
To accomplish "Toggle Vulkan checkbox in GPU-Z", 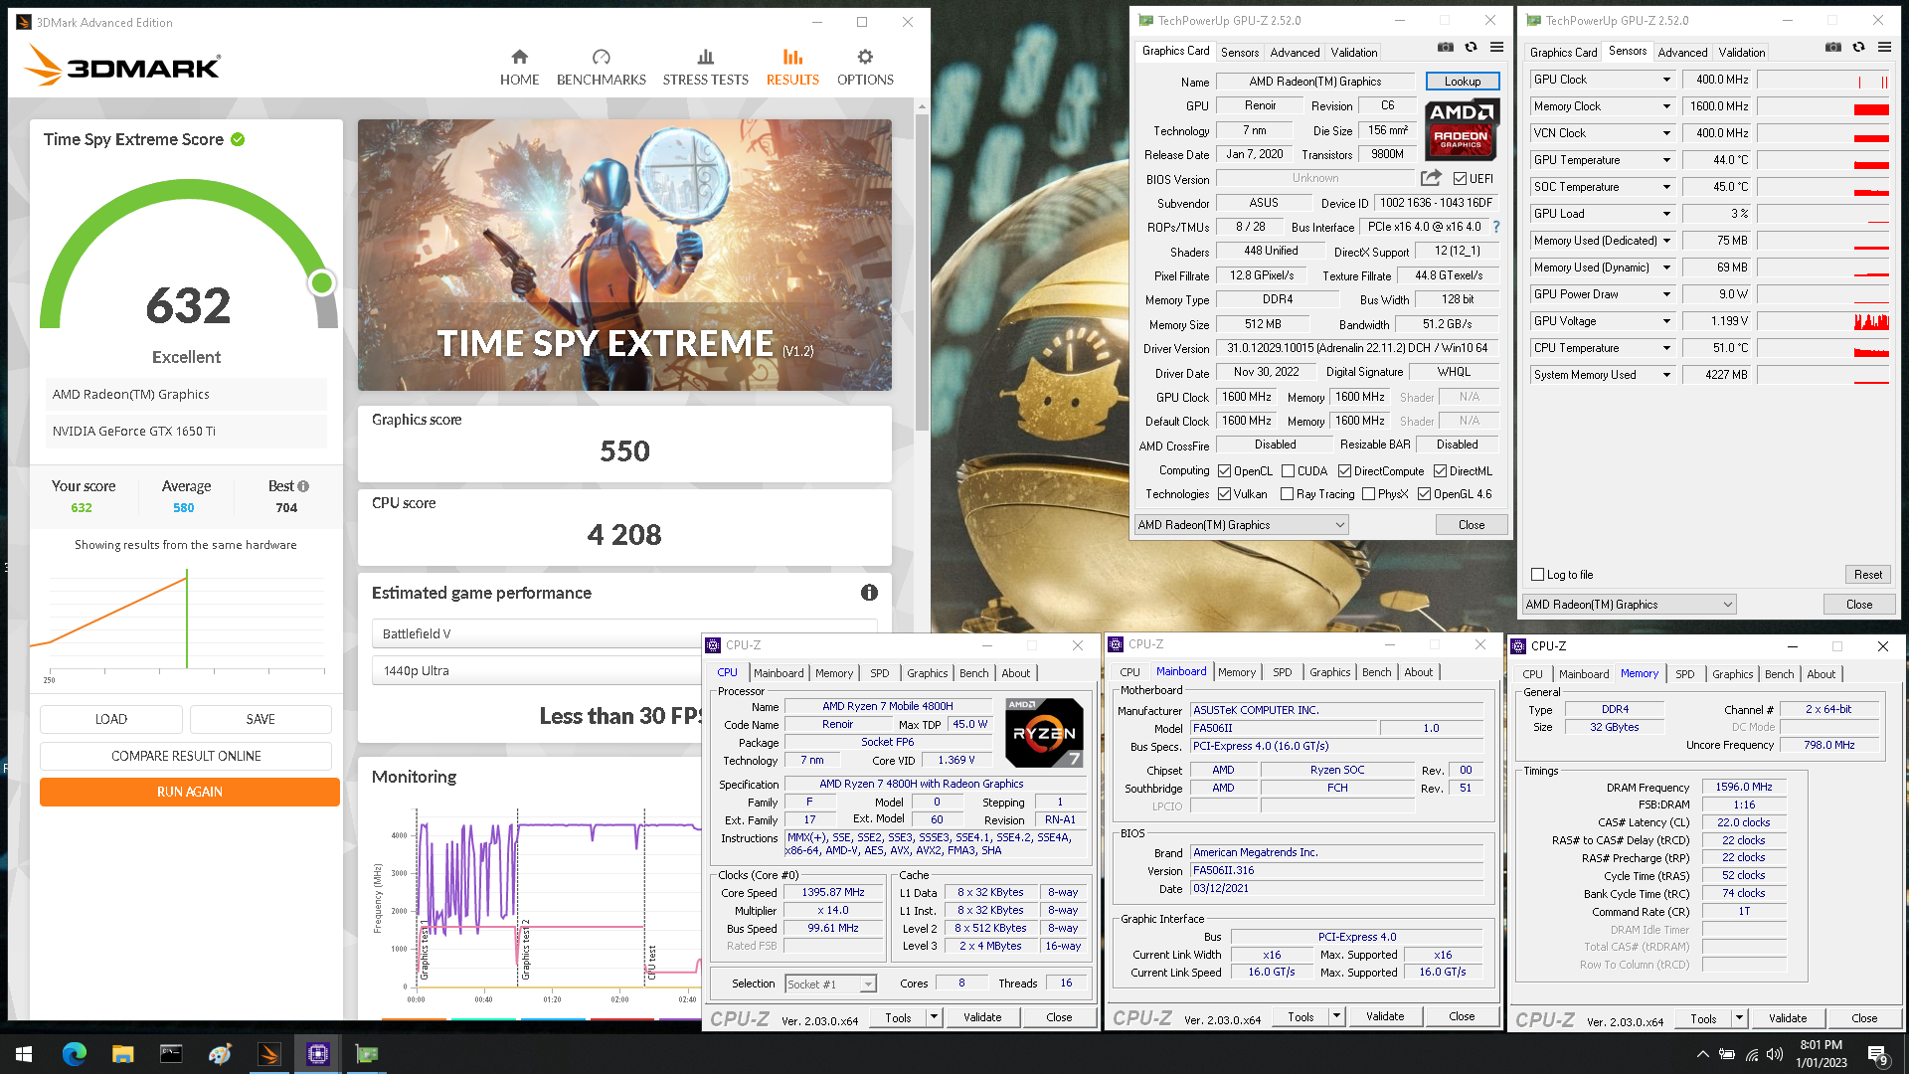I will point(1225,494).
